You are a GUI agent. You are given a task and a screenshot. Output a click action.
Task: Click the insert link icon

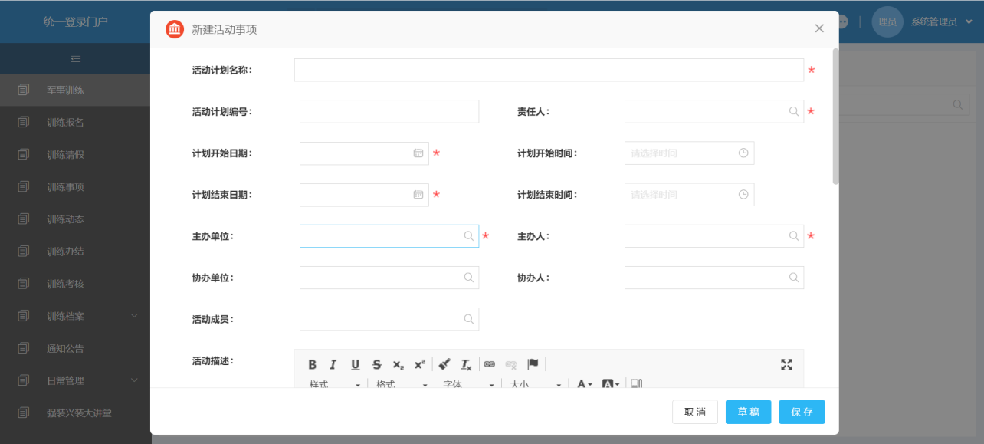[490, 365]
